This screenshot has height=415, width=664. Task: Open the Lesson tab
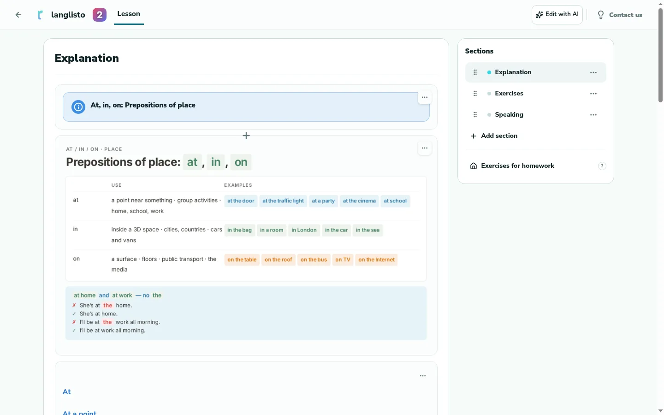(x=129, y=14)
